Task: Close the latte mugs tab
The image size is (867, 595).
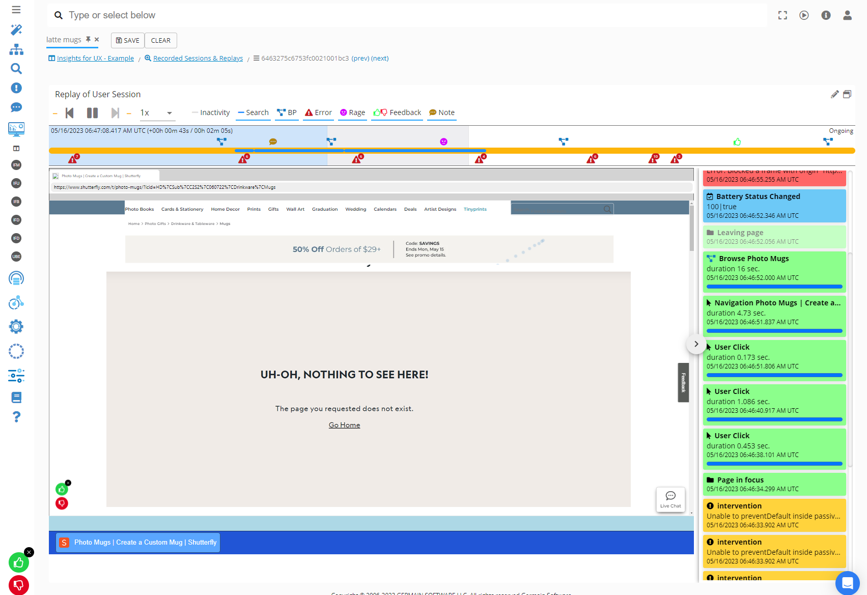Action: [x=97, y=39]
